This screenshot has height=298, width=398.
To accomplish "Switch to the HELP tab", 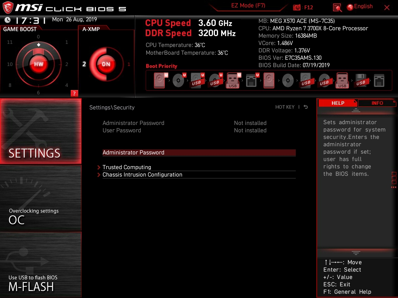I will [x=338, y=103].
